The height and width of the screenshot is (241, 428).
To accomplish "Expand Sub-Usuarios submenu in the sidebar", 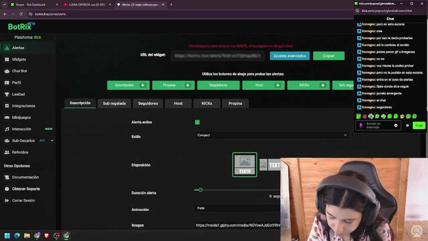I will 52,141.
